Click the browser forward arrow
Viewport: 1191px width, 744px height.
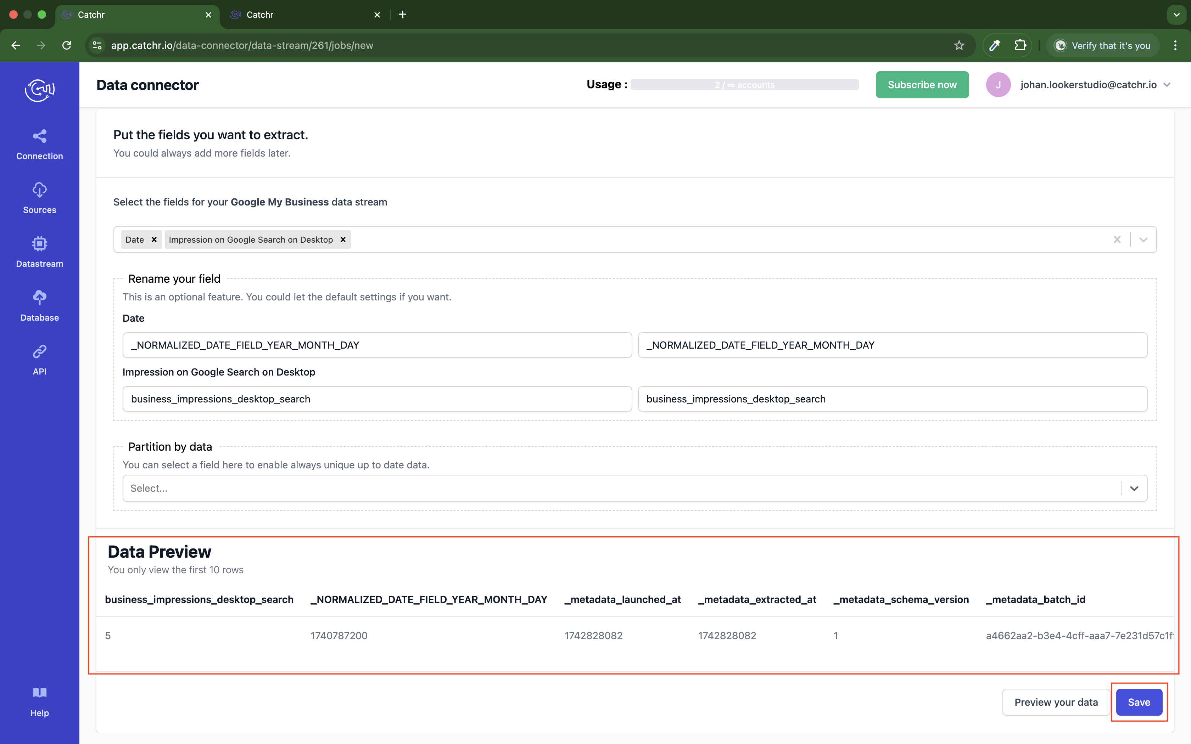pyautogui.click(x=41, y=45)
